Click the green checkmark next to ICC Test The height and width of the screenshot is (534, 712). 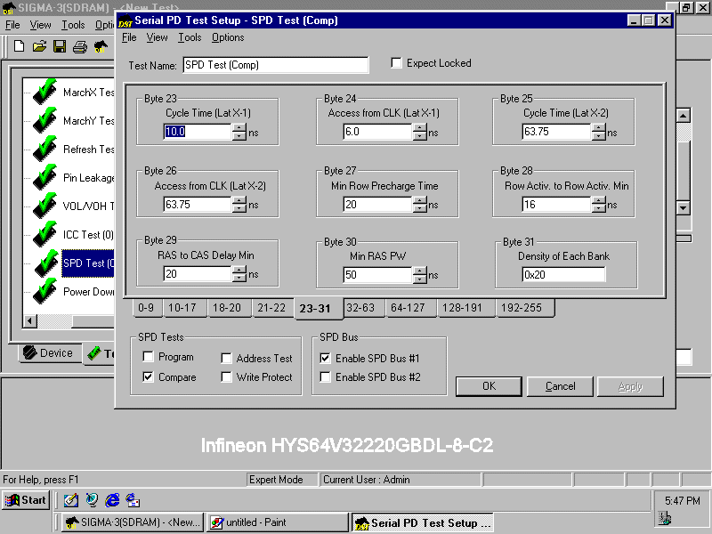pos(44,234)
